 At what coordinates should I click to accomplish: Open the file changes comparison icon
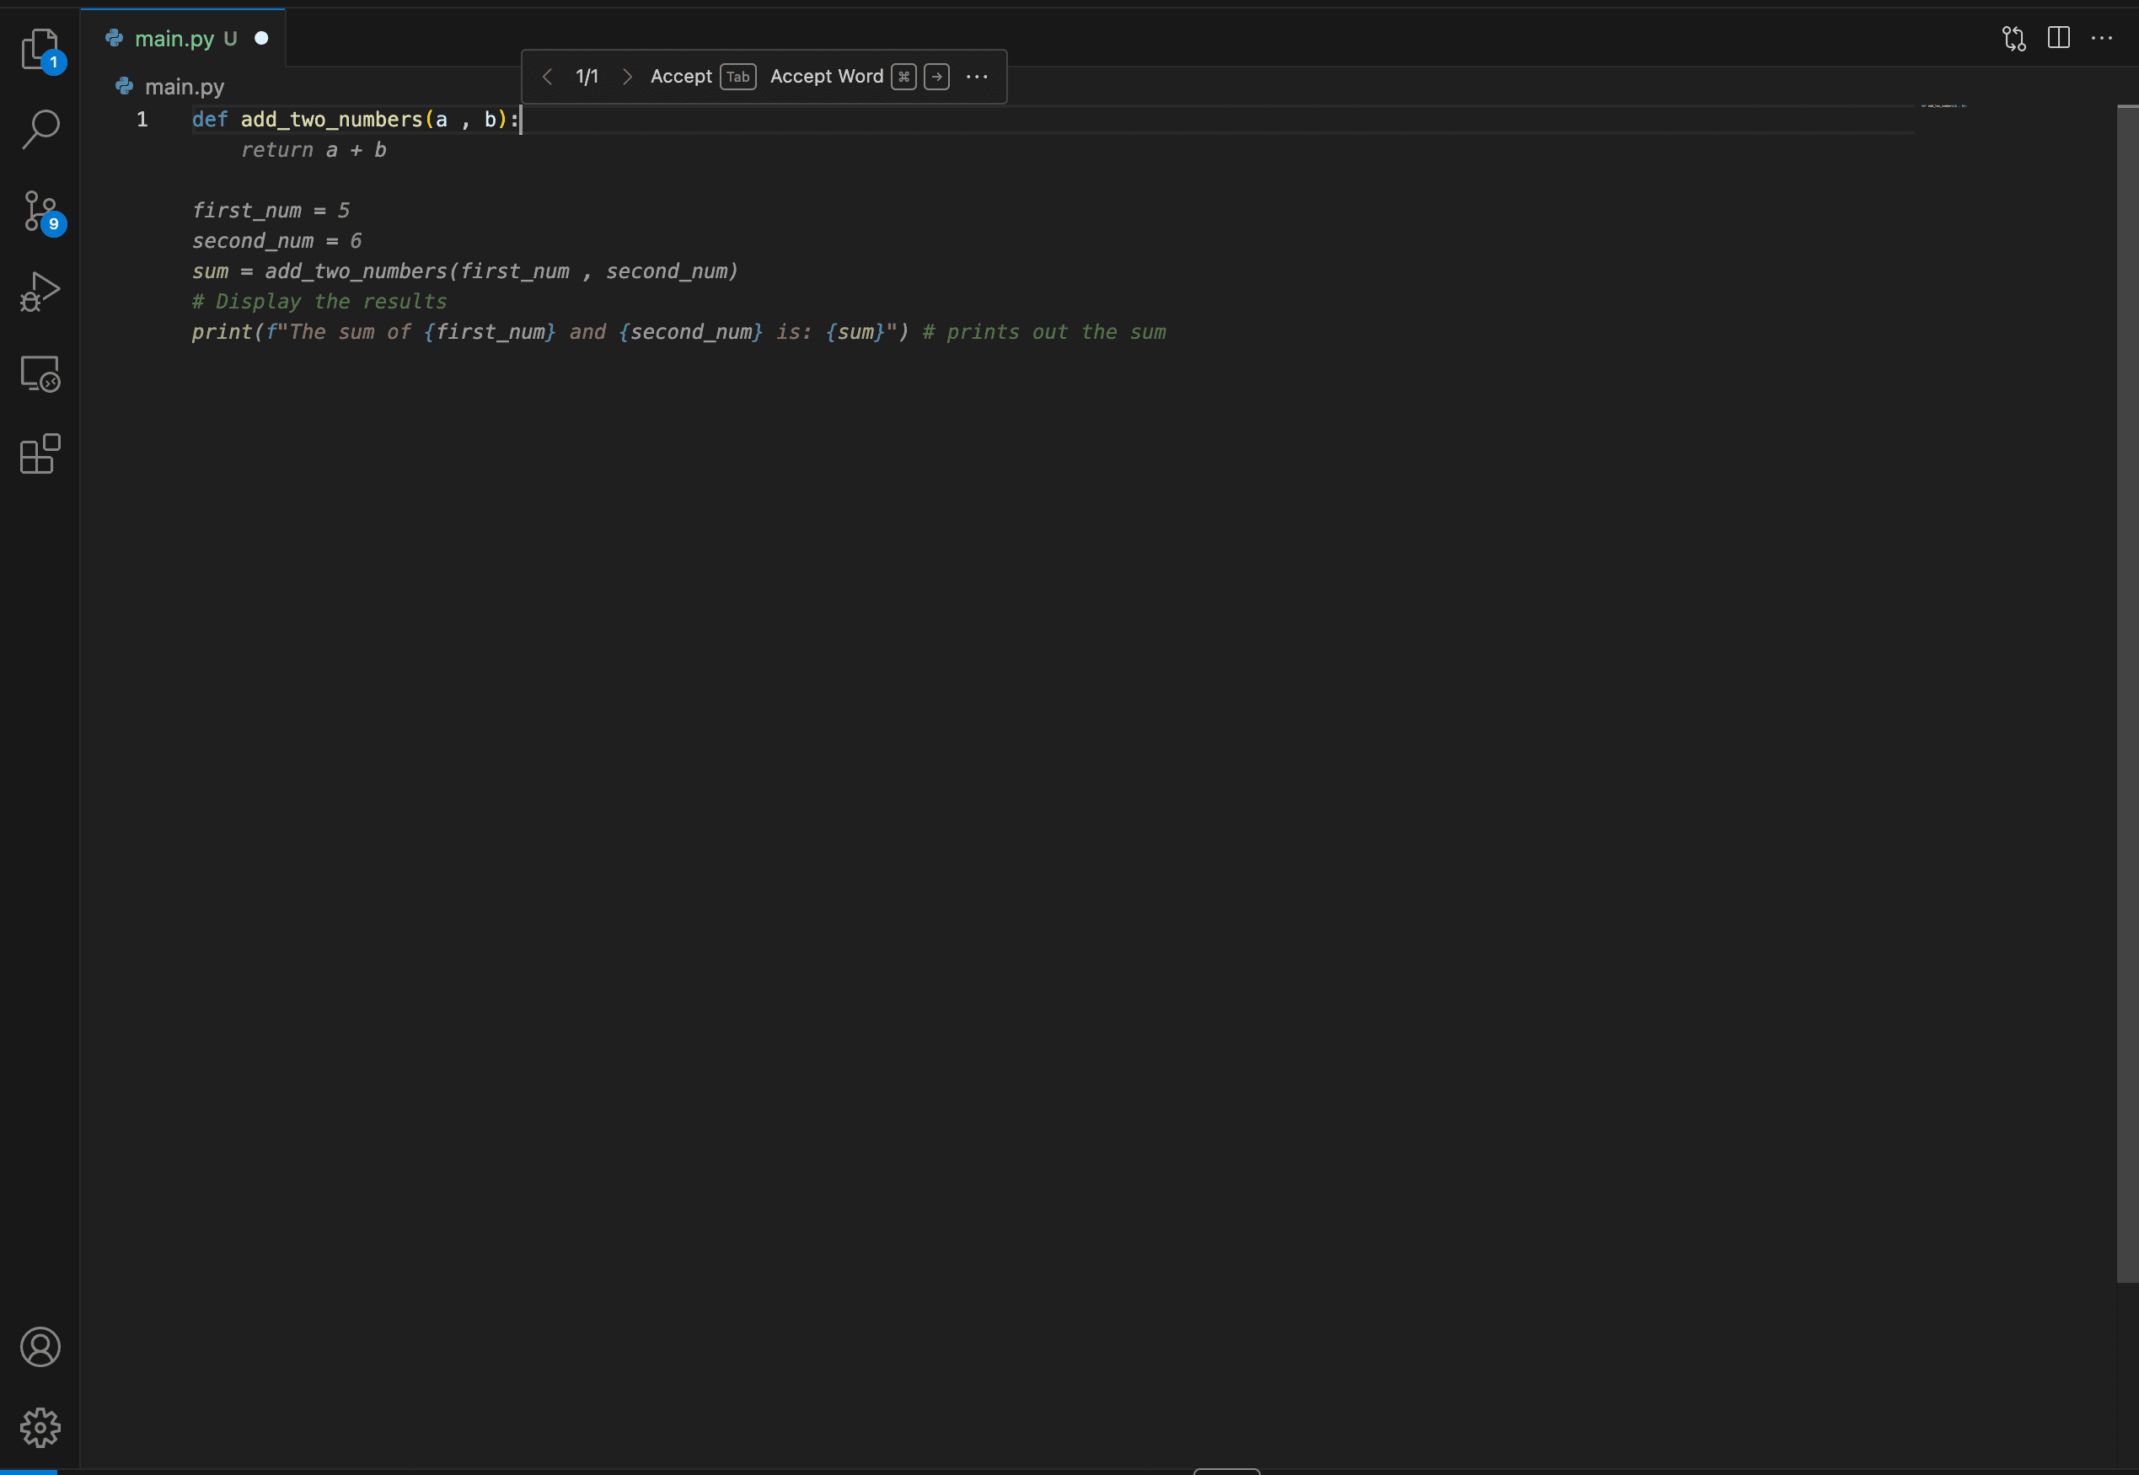point(2014,38)
